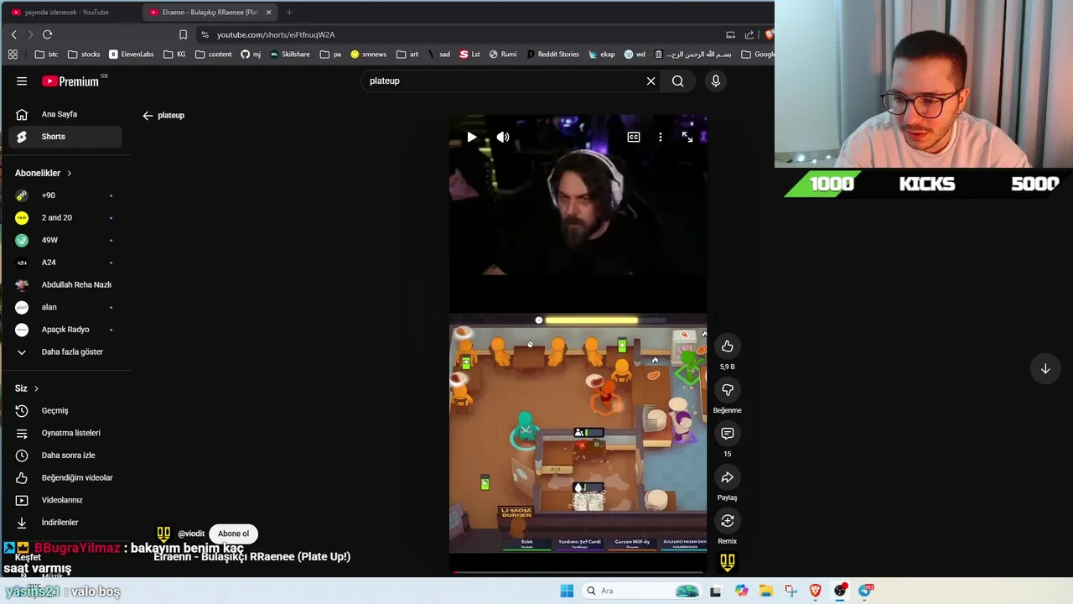Open Brave browser from the taskbar

[815, 591]
